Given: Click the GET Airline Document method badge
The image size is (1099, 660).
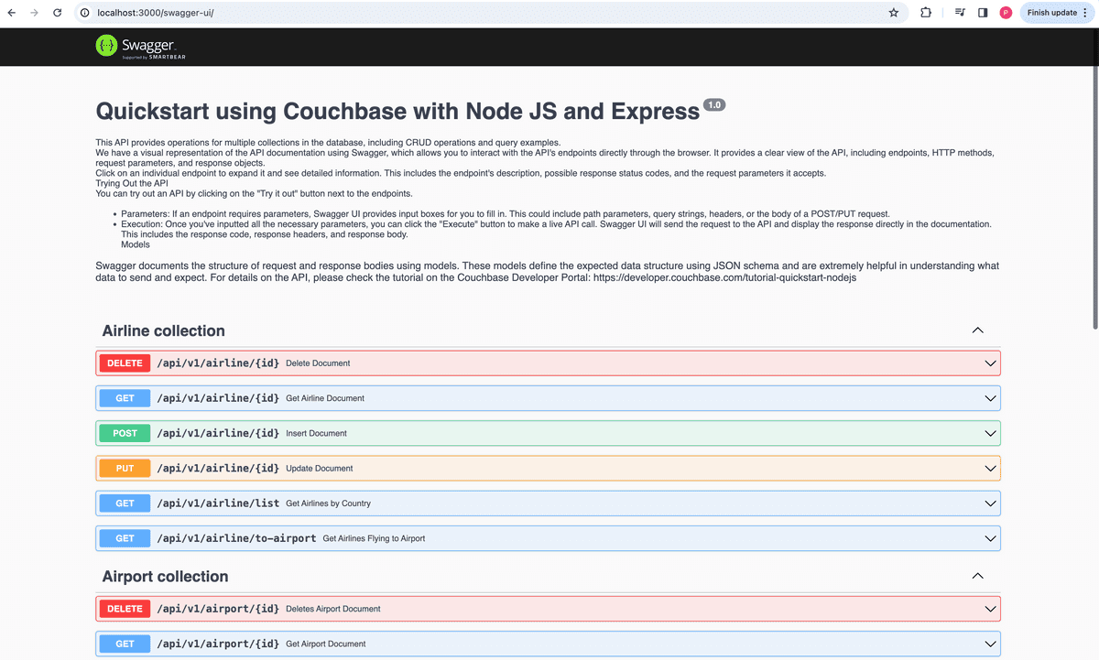Looking at the screenshot, I should pyautogui.click(x=125, y=398).
